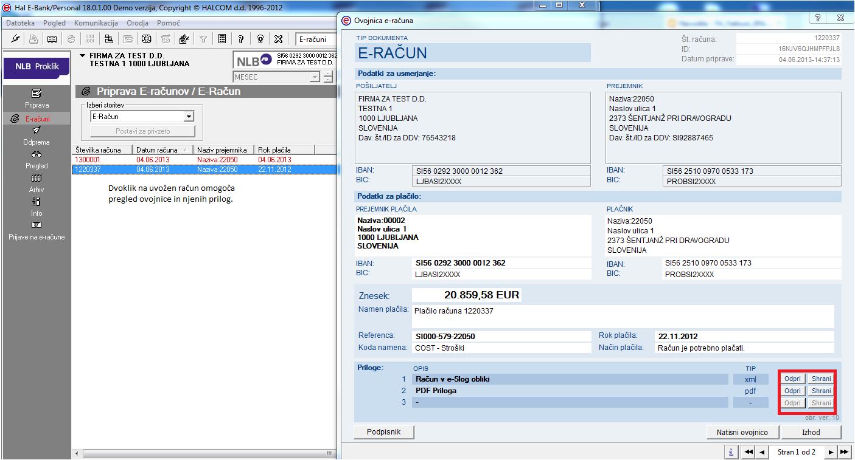Click the Koda namena COST - Stroški field
855x460 pixels.
click(x=502, y=348)
